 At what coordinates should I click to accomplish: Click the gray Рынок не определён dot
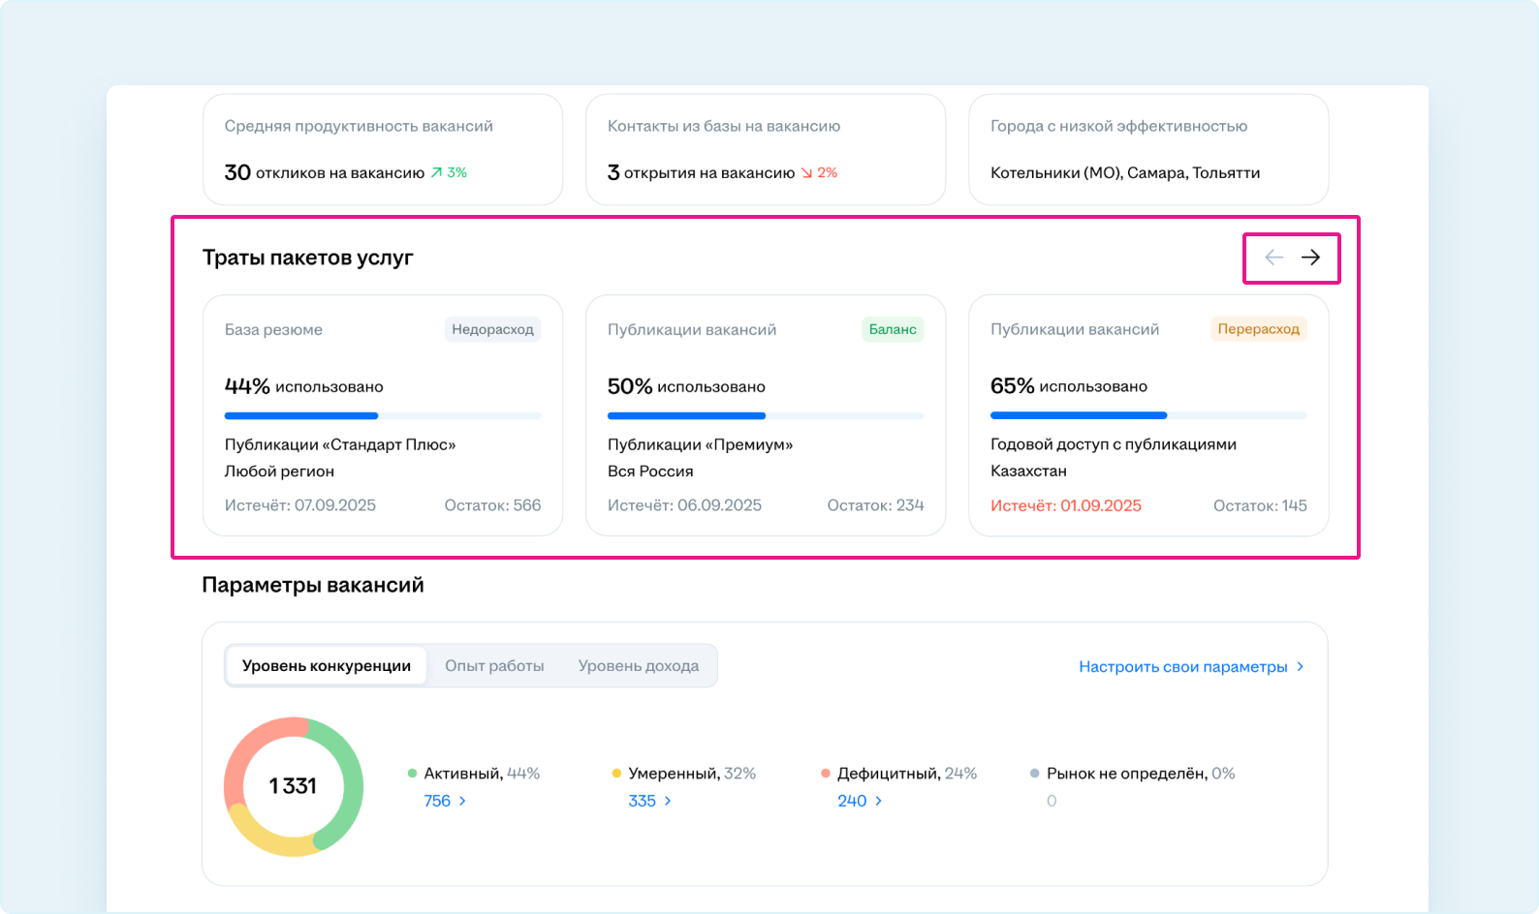click(x=1034, y=774)
